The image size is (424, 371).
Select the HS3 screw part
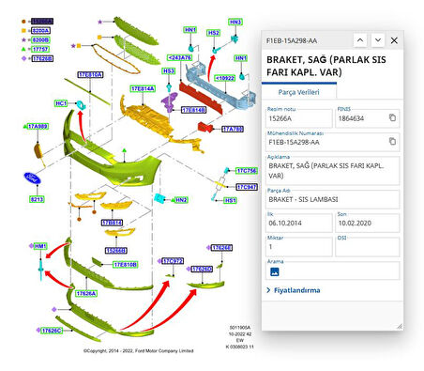click(x=169, y=86)
